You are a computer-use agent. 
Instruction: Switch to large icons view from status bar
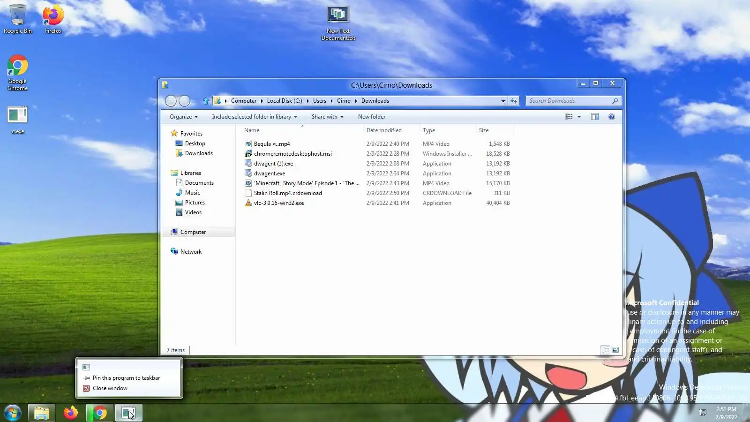coord(615,350)
